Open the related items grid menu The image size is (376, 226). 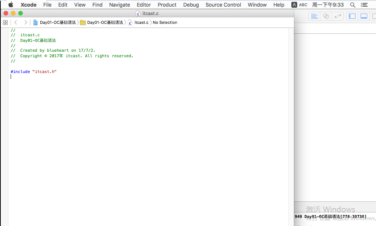[5, 23]
